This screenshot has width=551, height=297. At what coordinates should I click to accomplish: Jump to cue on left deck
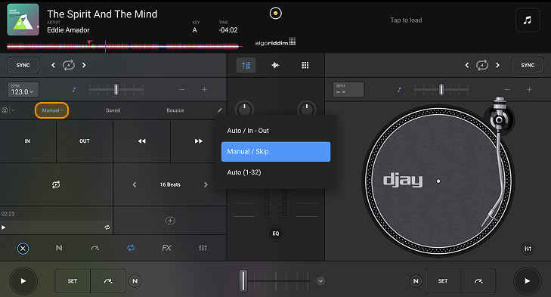click(x=108, y=281)
